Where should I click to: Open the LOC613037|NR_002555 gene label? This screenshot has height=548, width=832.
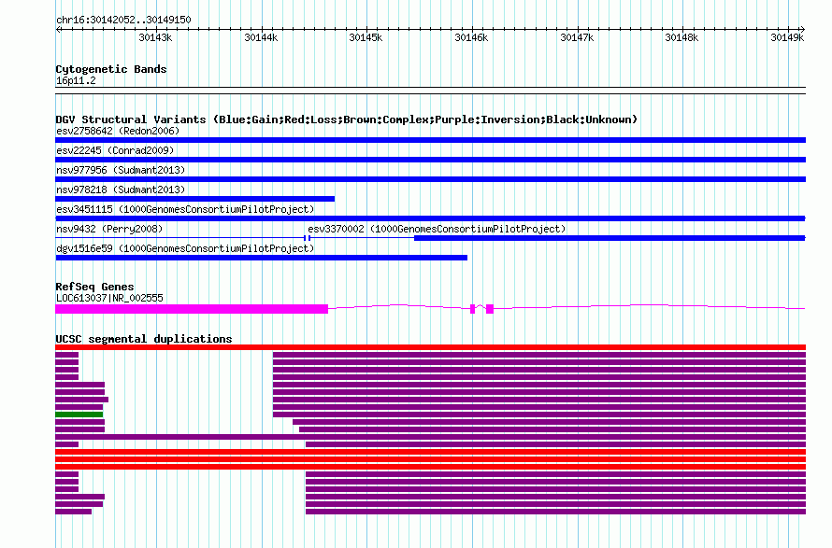pos(109,298)
